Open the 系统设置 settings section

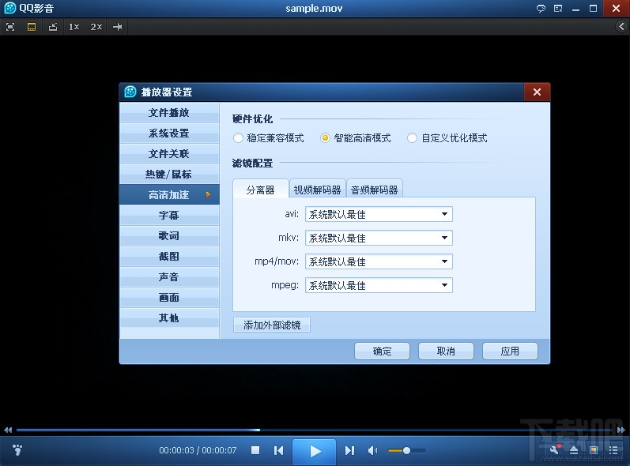[x=169, y=133]
